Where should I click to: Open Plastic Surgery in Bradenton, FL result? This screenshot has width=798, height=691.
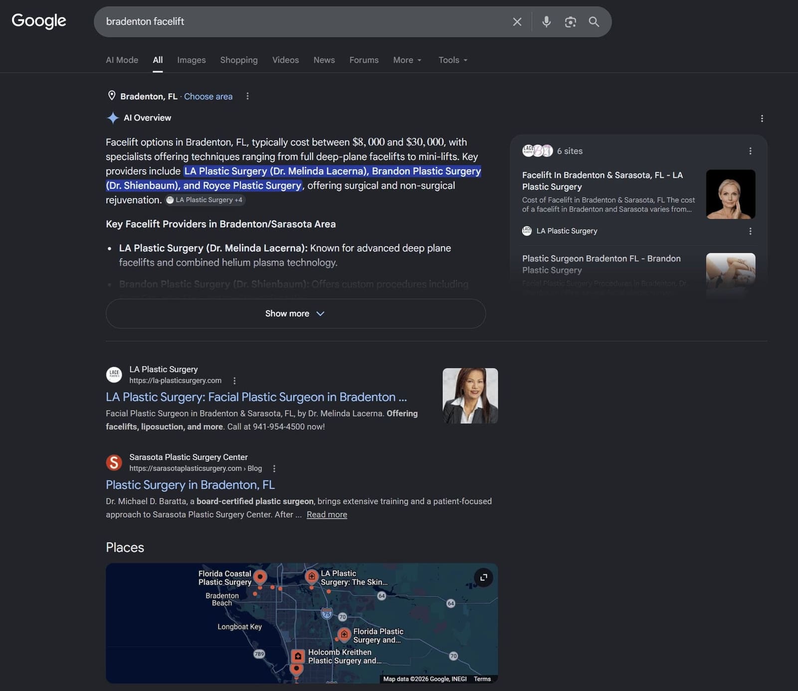point(190,485)
